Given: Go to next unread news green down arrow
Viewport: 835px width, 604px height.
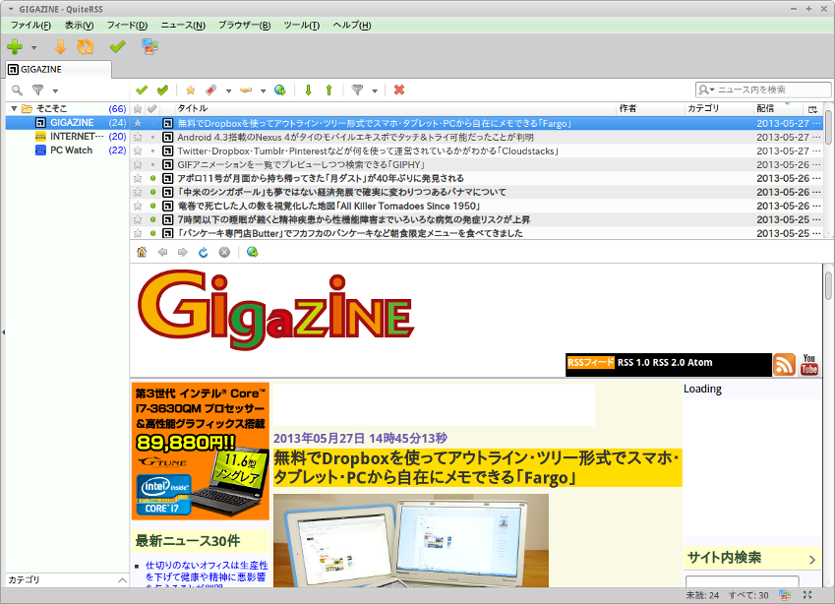Looking at the screenshot, I should coord(308,91).
